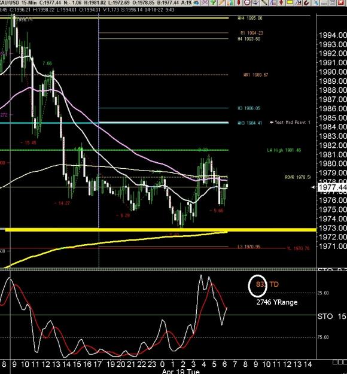The height and width of the screenshot is (374, 347).
Task: Click the horizontal line H tool
Action: tap(299, 2)
